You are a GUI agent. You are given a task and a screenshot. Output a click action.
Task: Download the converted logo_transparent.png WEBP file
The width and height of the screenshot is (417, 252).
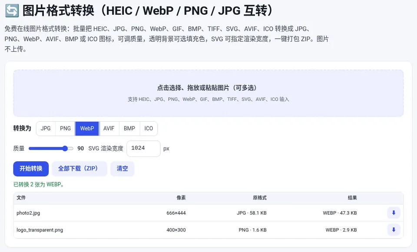(394, 230)
